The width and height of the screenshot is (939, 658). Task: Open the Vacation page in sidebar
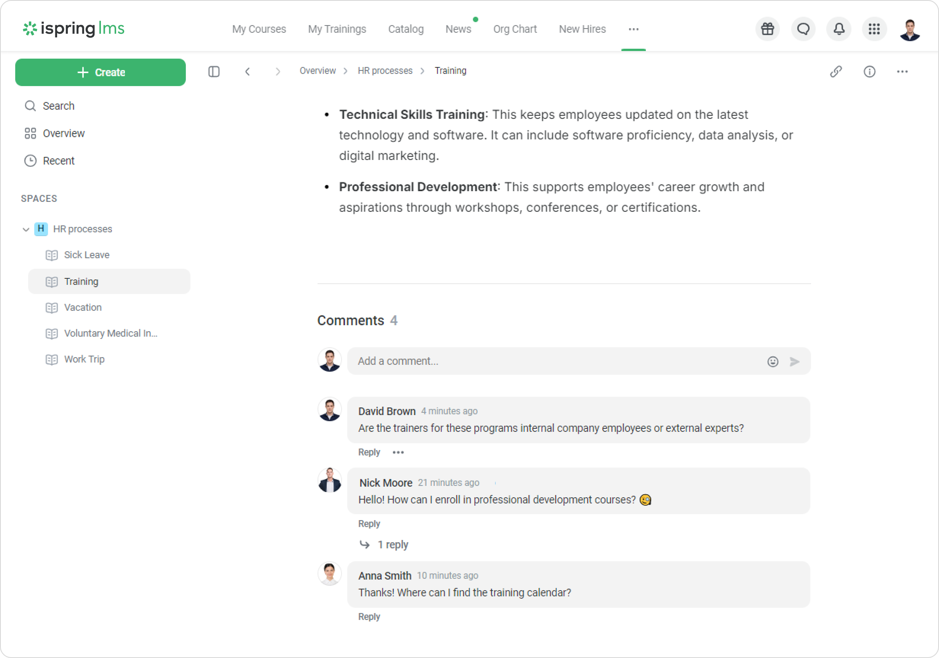coord(83,308)
